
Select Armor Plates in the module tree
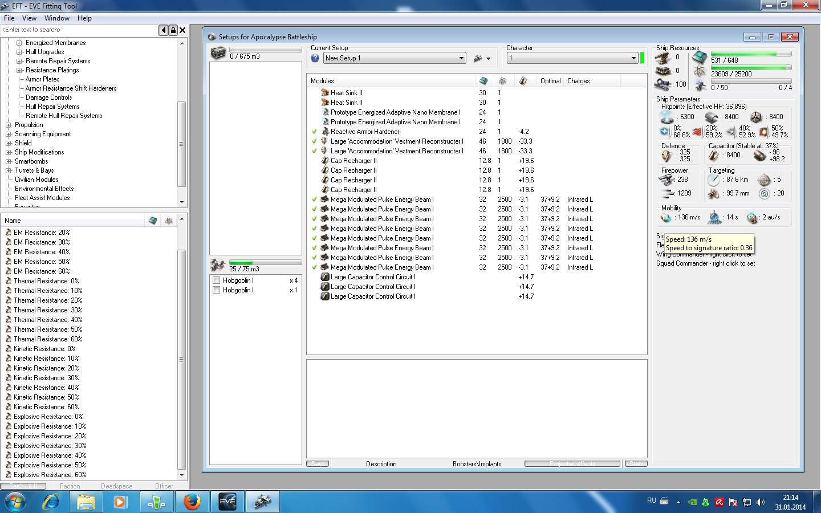(42, 79)
